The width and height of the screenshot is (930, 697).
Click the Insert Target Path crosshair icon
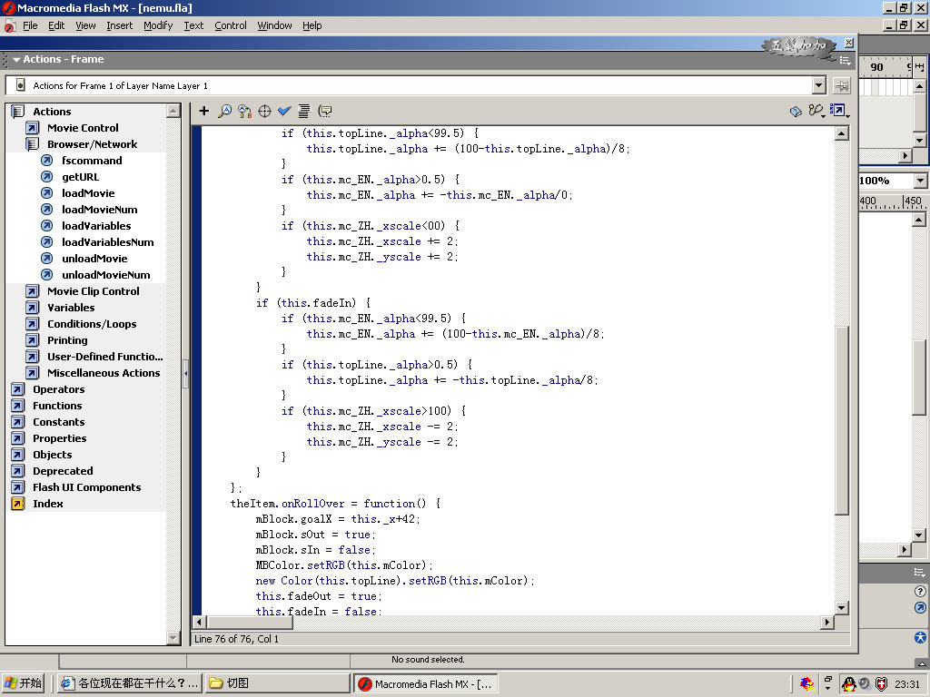tap(264, 111)
